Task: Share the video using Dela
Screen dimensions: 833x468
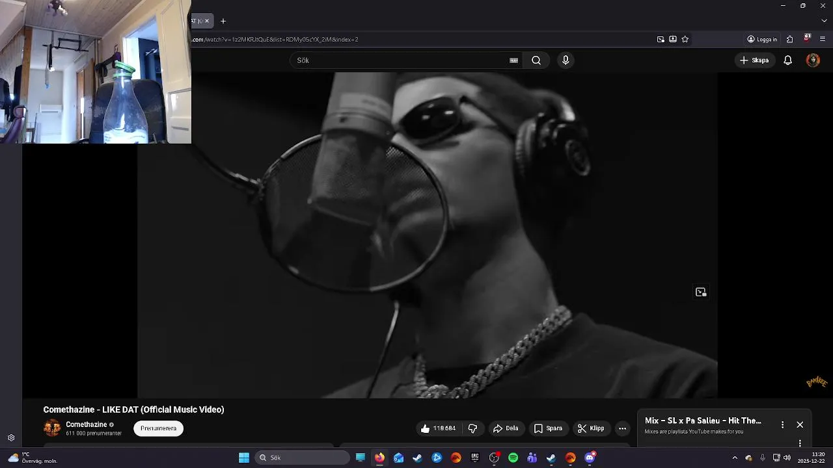Action: pos(506,428)
